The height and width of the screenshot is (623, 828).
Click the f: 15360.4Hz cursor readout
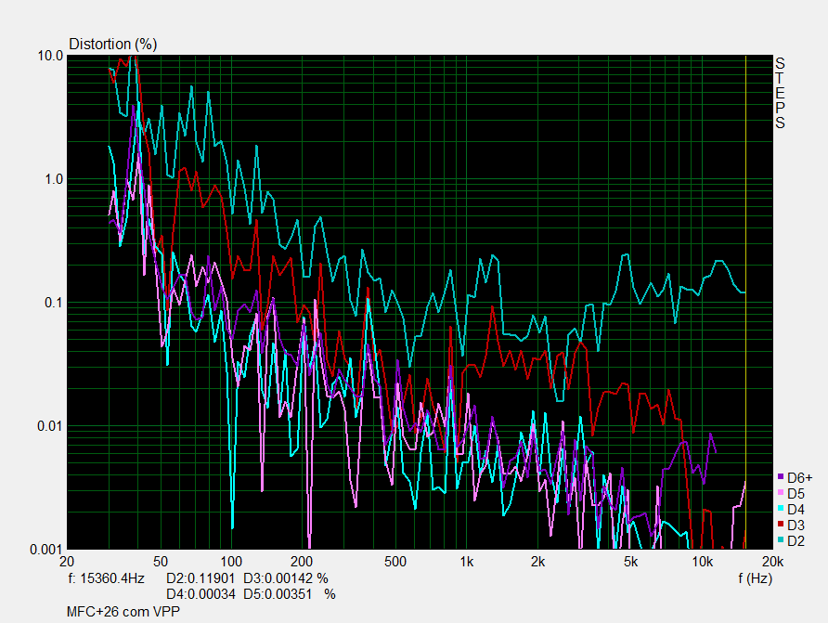pyautogui.click(x=107, y=578)
